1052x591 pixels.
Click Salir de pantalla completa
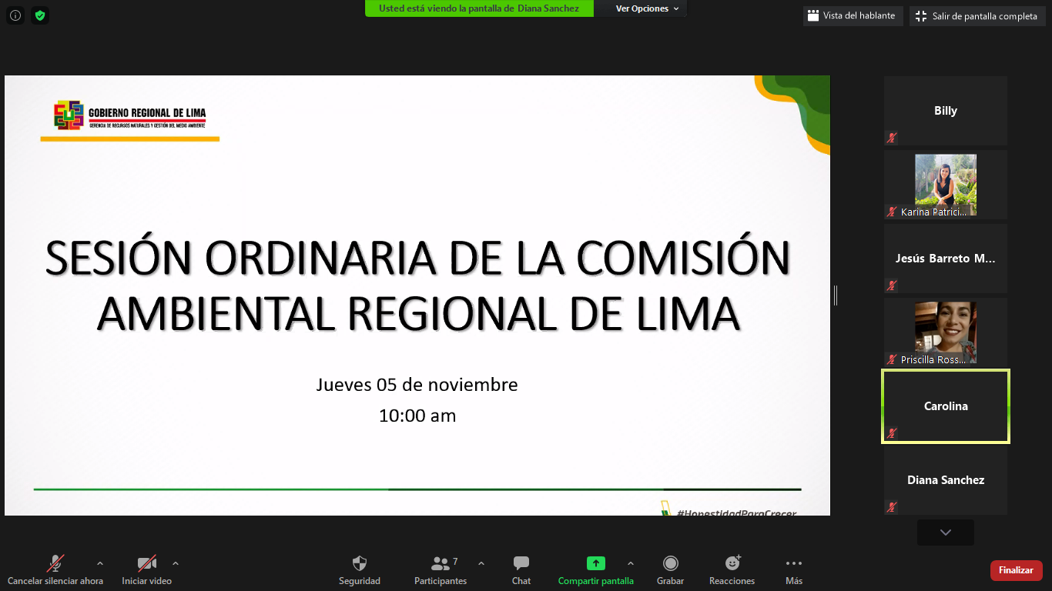[977, 16]
